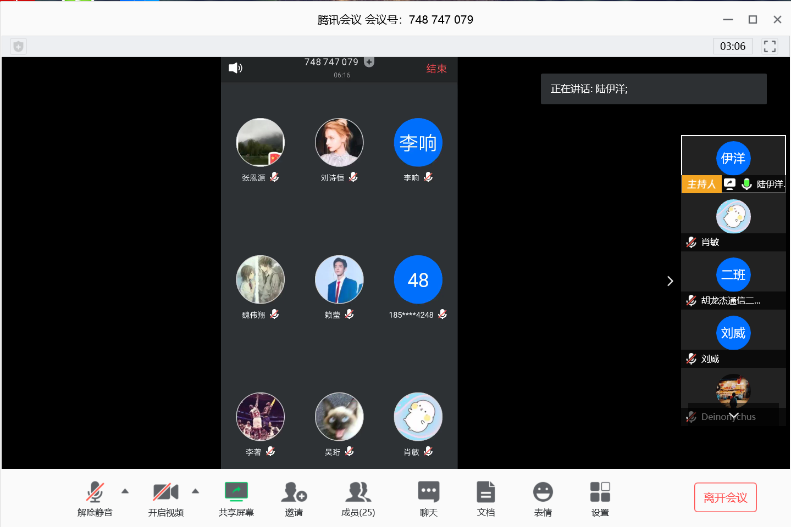Click the shield security icon at top-left

point(18,47)
